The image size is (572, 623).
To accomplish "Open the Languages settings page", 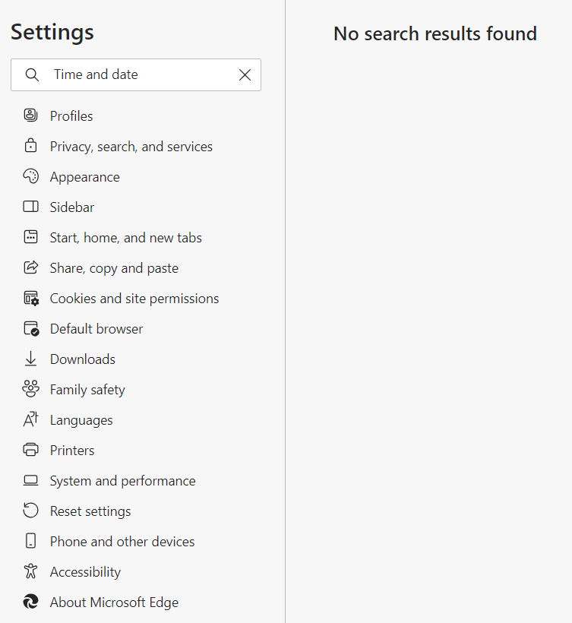I will click(x=81, y=420).
